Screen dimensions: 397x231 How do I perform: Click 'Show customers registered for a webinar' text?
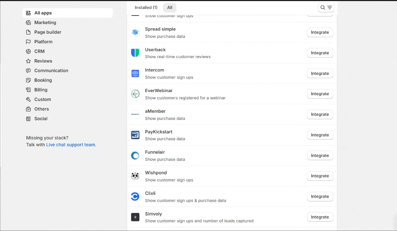click(185, 98)
